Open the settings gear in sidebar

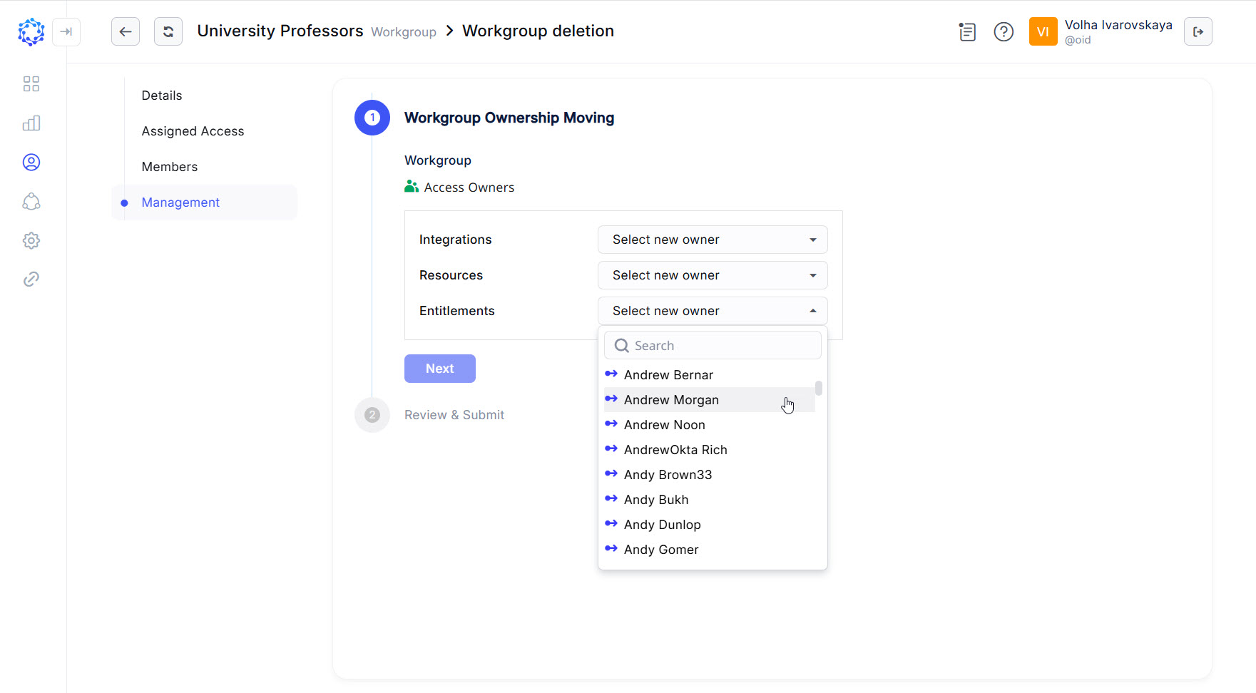[x=31, y=240]
